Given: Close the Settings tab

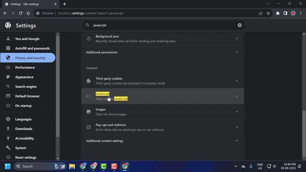Looking at the screenshot, I should tap(55, 4).
